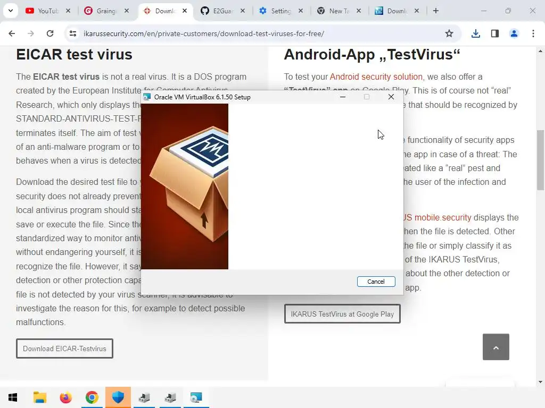545x408 pixels.
Task: Open the VirtualBox Setup taskbar icon
Action: pos(196,397)
